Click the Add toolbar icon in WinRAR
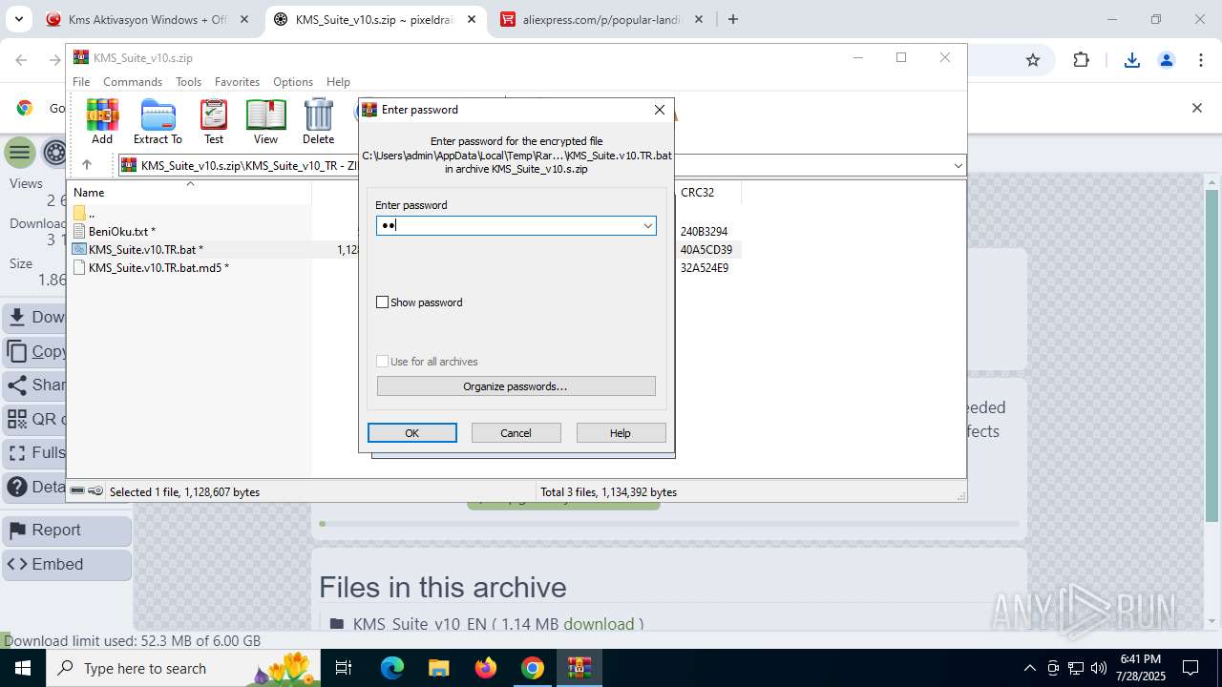Viewport: 1222px width, 687px height. pos(102,121)
